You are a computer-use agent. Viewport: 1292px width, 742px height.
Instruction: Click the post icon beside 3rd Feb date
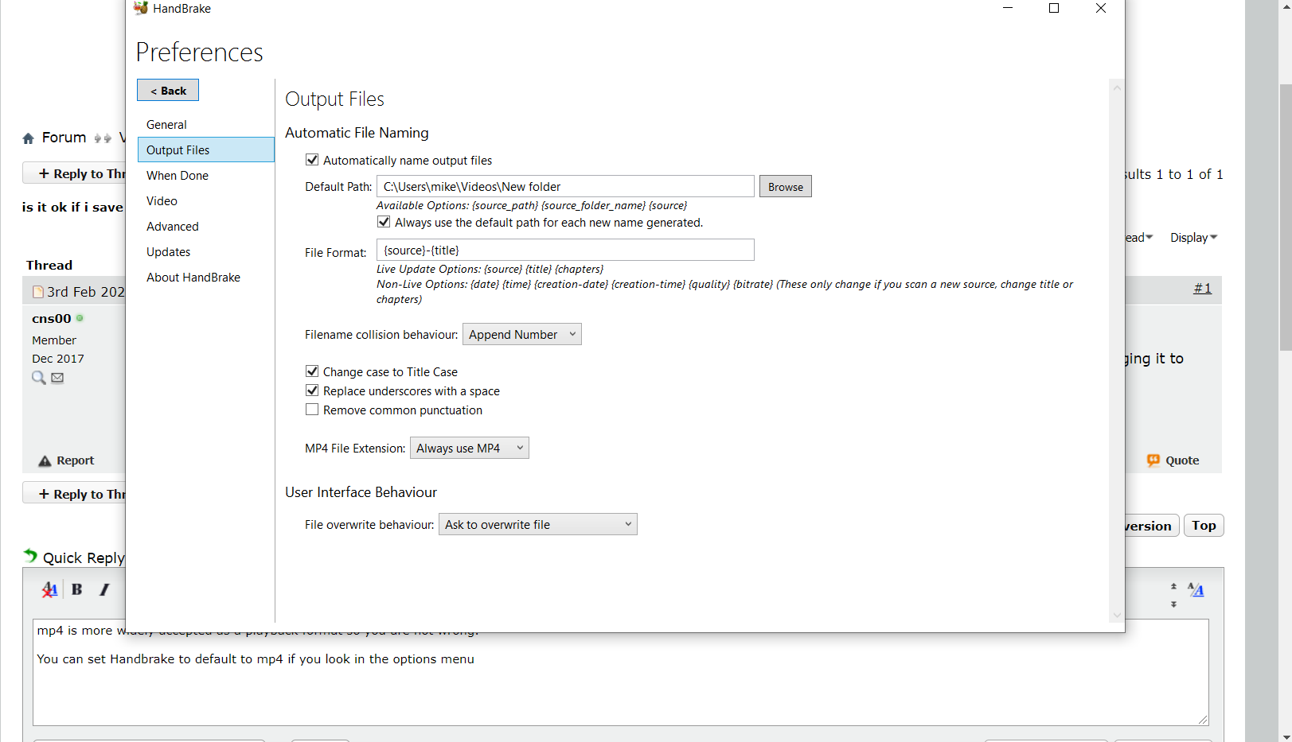point(37,292)
